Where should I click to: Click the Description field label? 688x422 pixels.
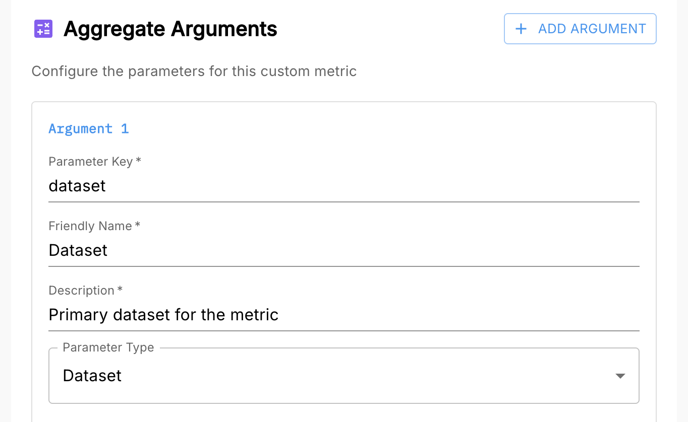[x=81, y=291]
